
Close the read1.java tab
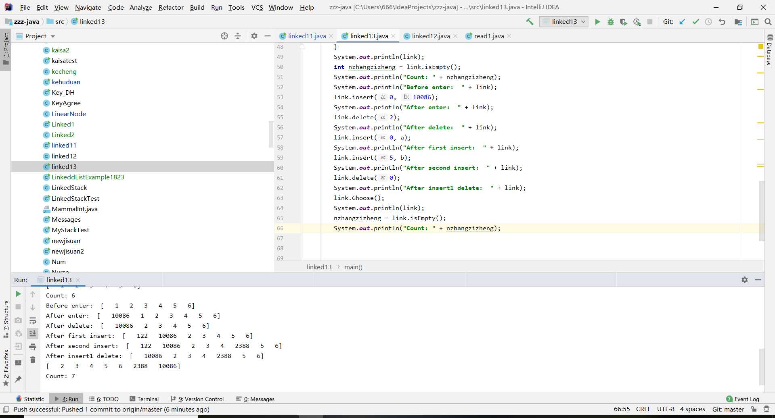(509, 36)
